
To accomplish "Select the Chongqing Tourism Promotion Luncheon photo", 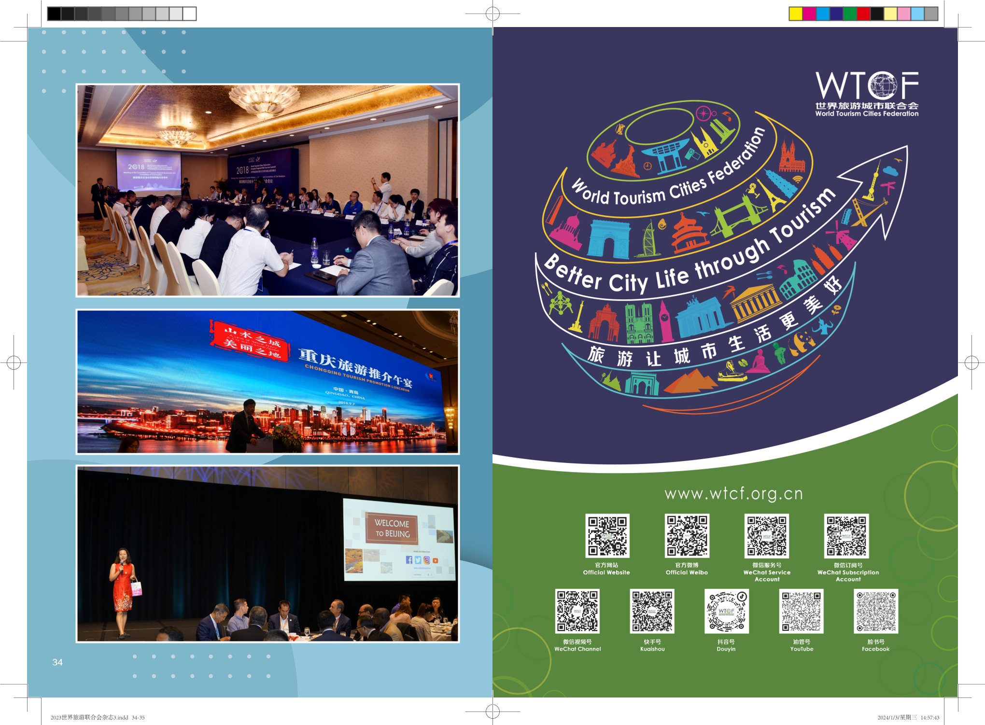I will point(267,382).
